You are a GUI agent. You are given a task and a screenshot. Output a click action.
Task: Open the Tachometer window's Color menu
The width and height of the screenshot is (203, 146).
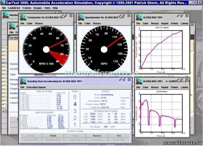[x=30, y=23]
